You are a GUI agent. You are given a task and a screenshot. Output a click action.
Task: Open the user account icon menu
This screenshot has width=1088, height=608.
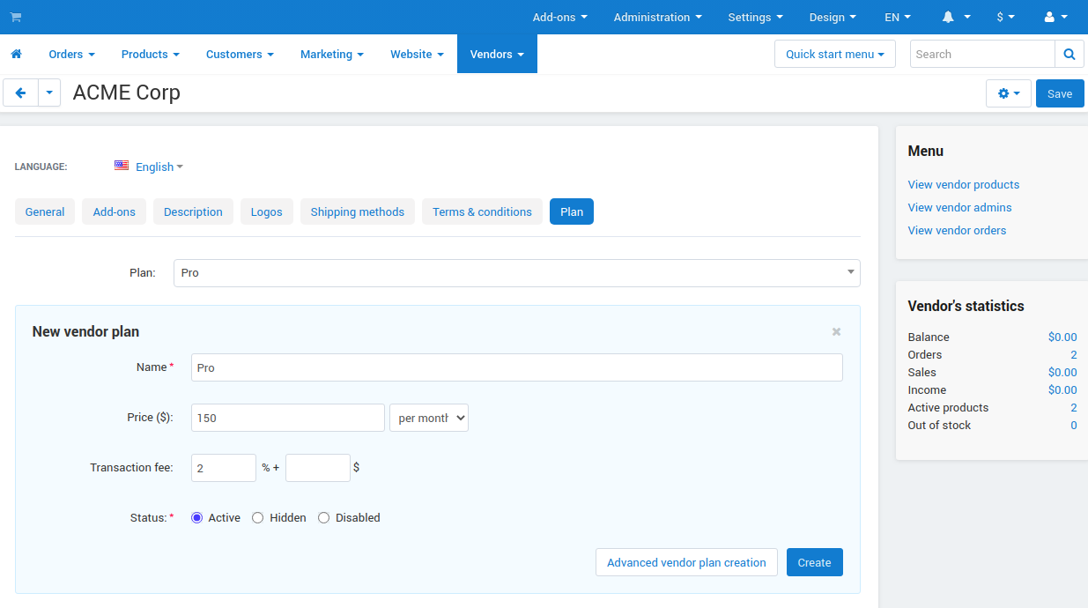point(1055,17)
